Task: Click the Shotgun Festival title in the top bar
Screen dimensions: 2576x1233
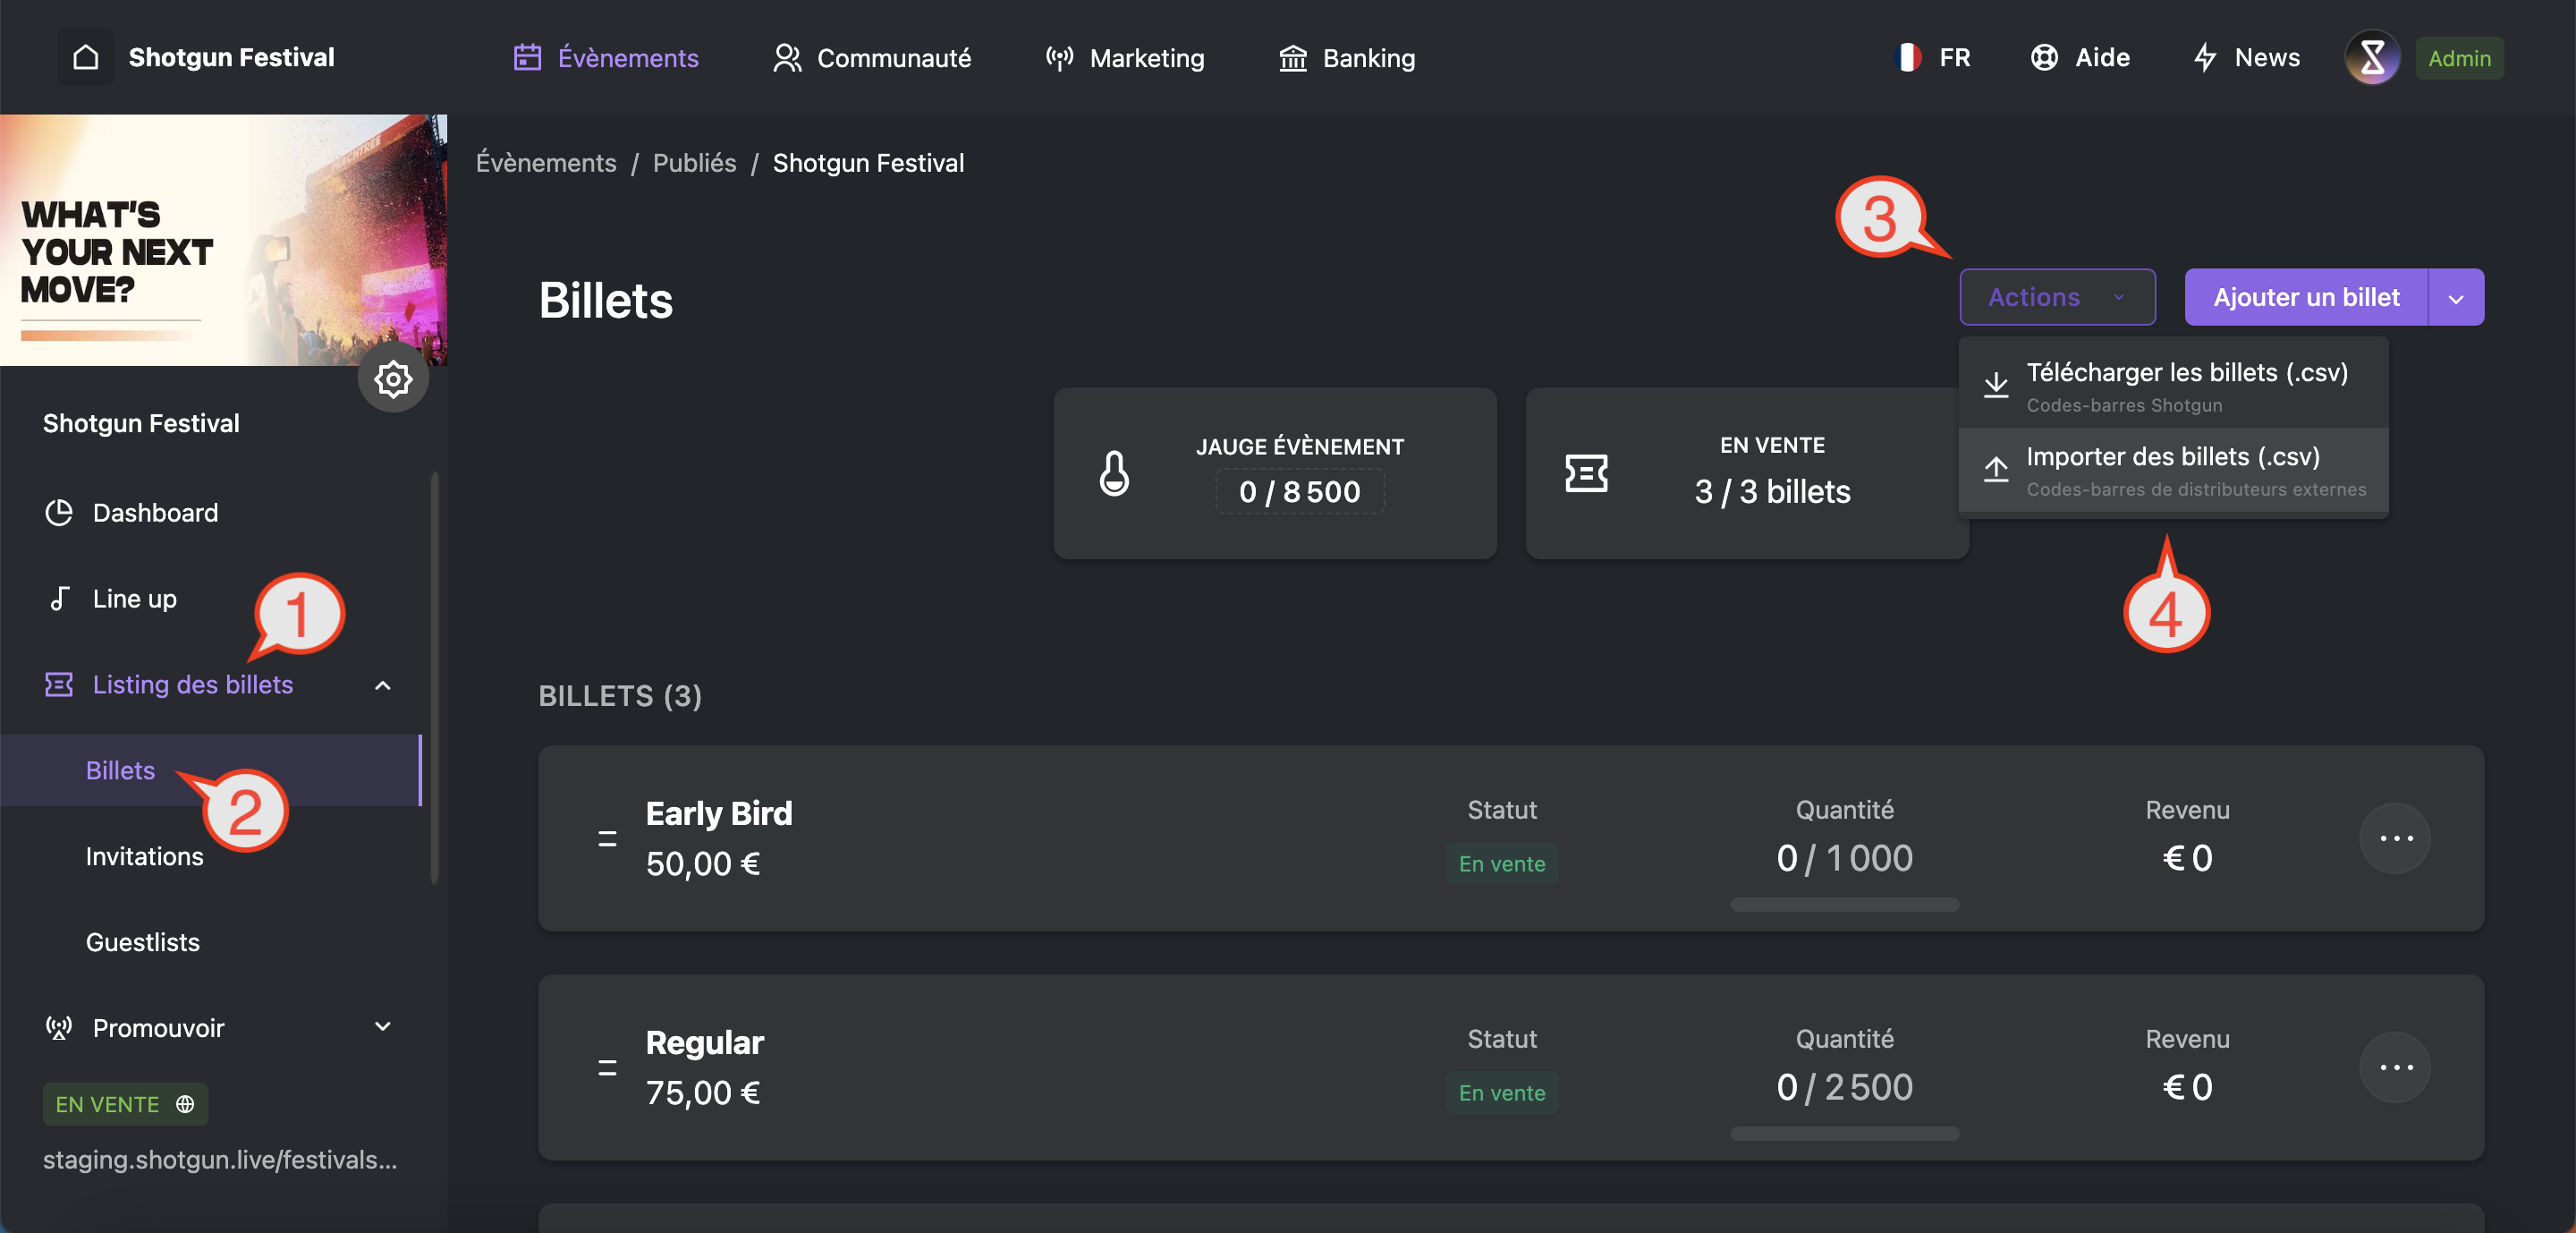Action: point(232,57)
